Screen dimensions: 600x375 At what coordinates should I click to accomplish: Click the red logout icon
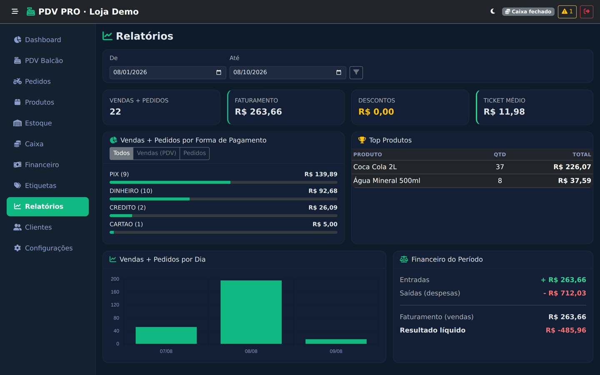(586, 12)
